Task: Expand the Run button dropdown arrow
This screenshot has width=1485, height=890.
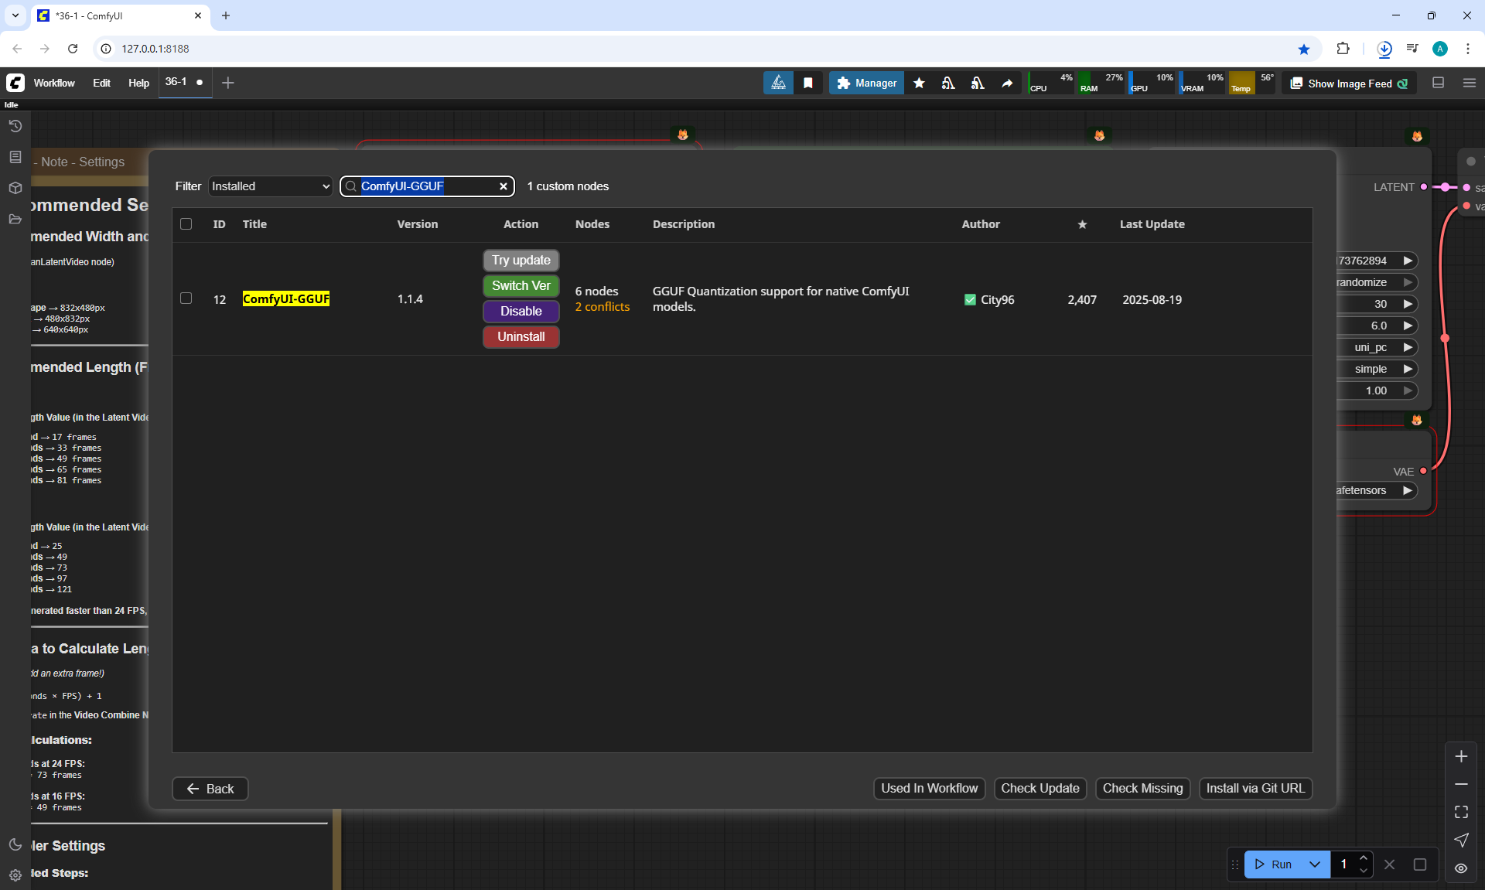Action: 1315,864
